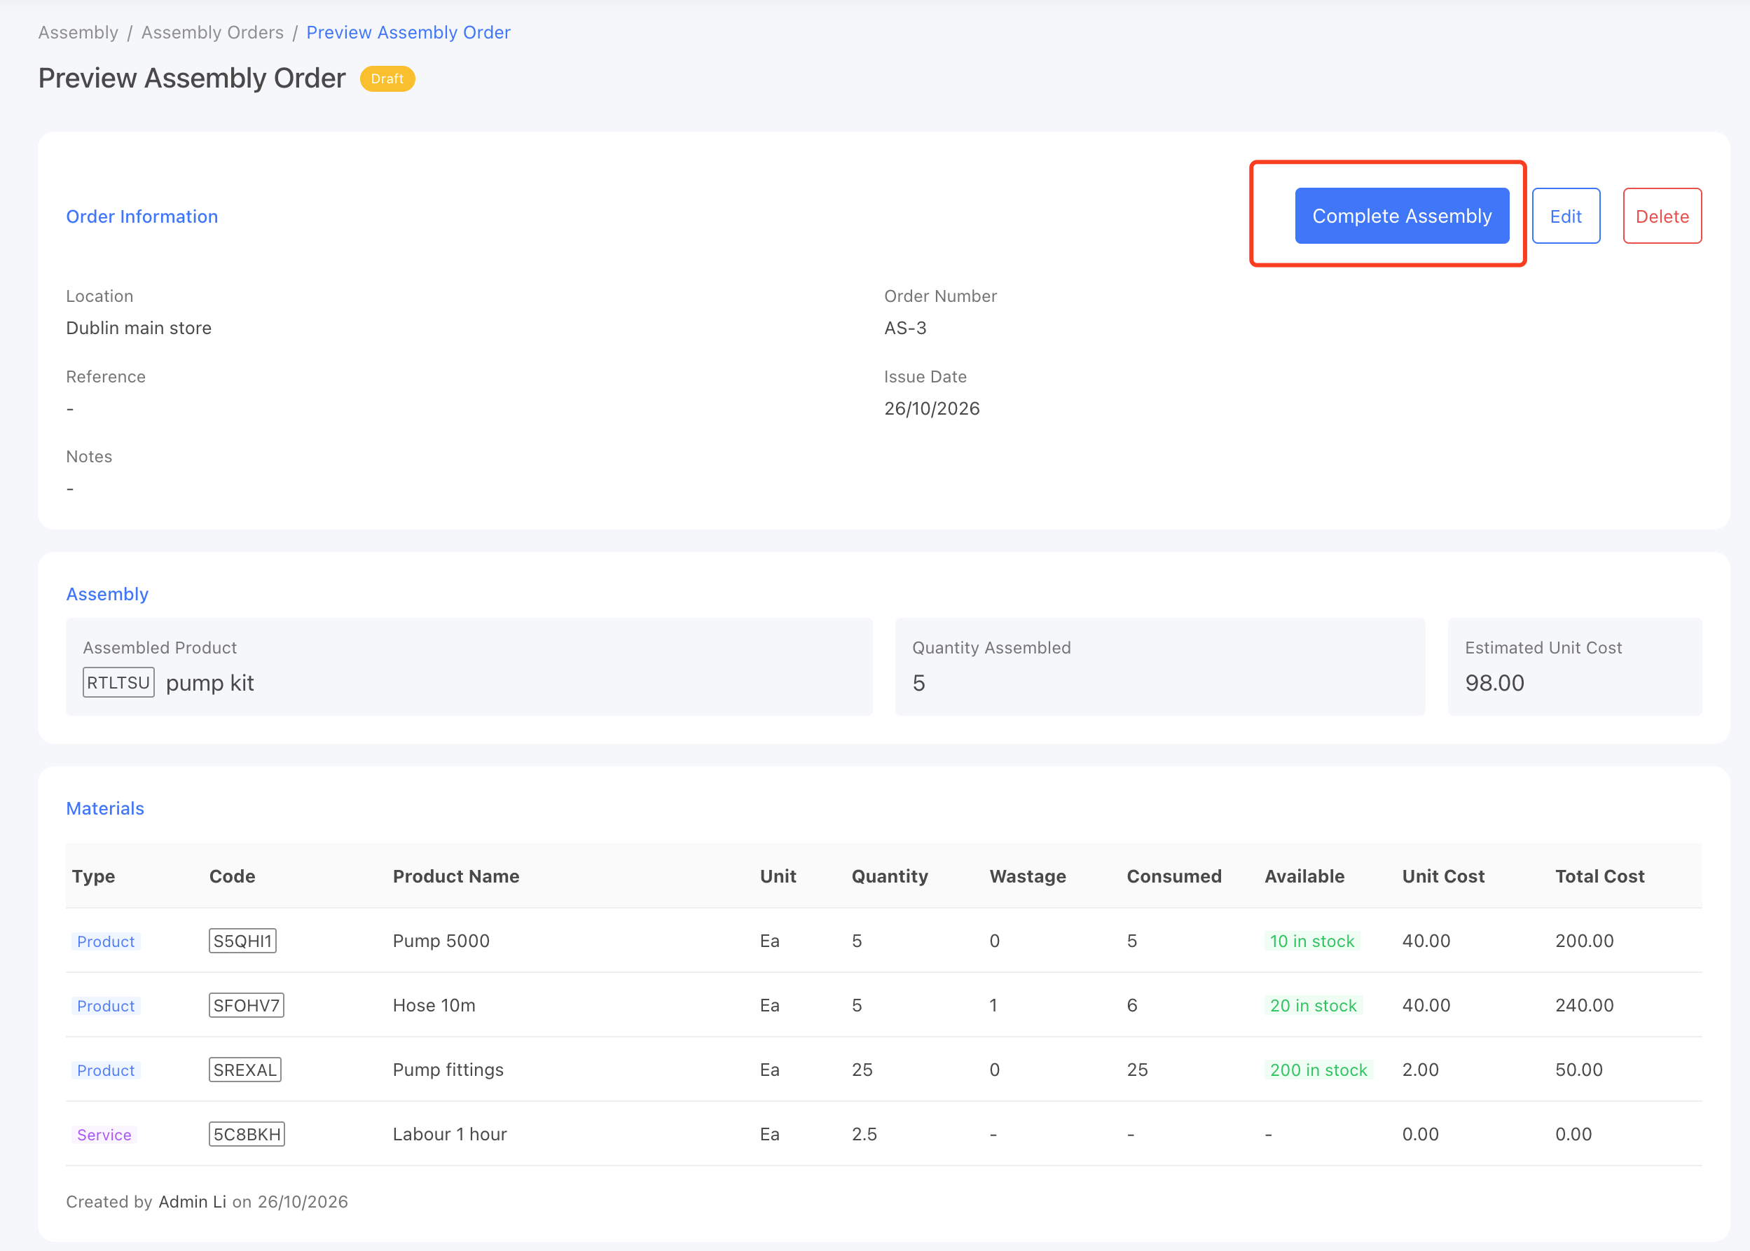Select code 5C8BKH in materials table
Viewport: 1750px width, 1251px height.
point(247,1134)
